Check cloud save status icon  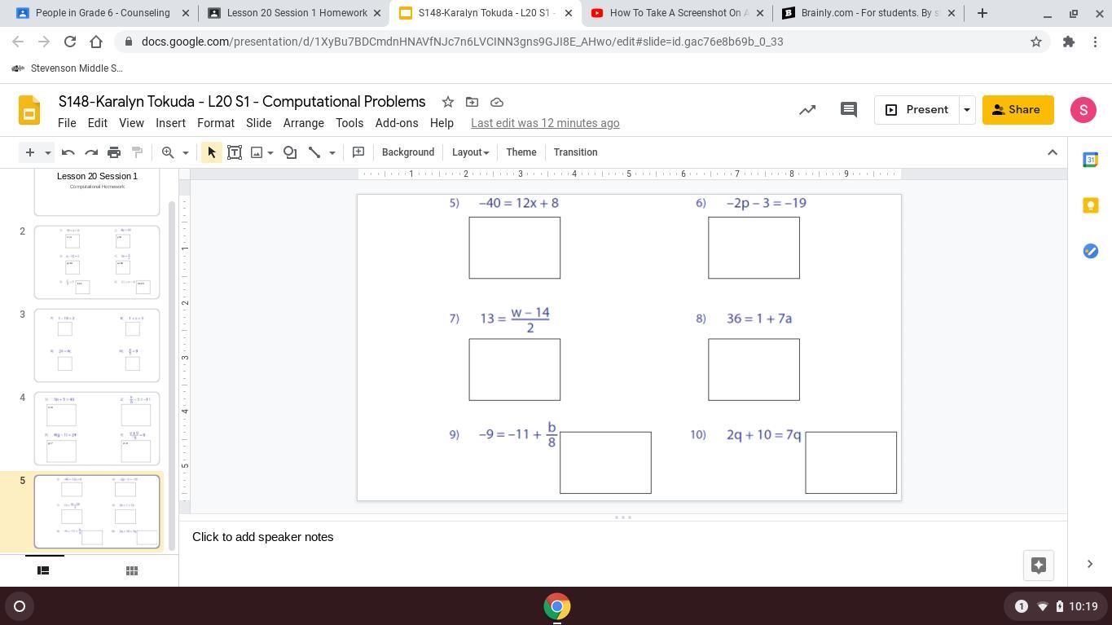point(497,102)
